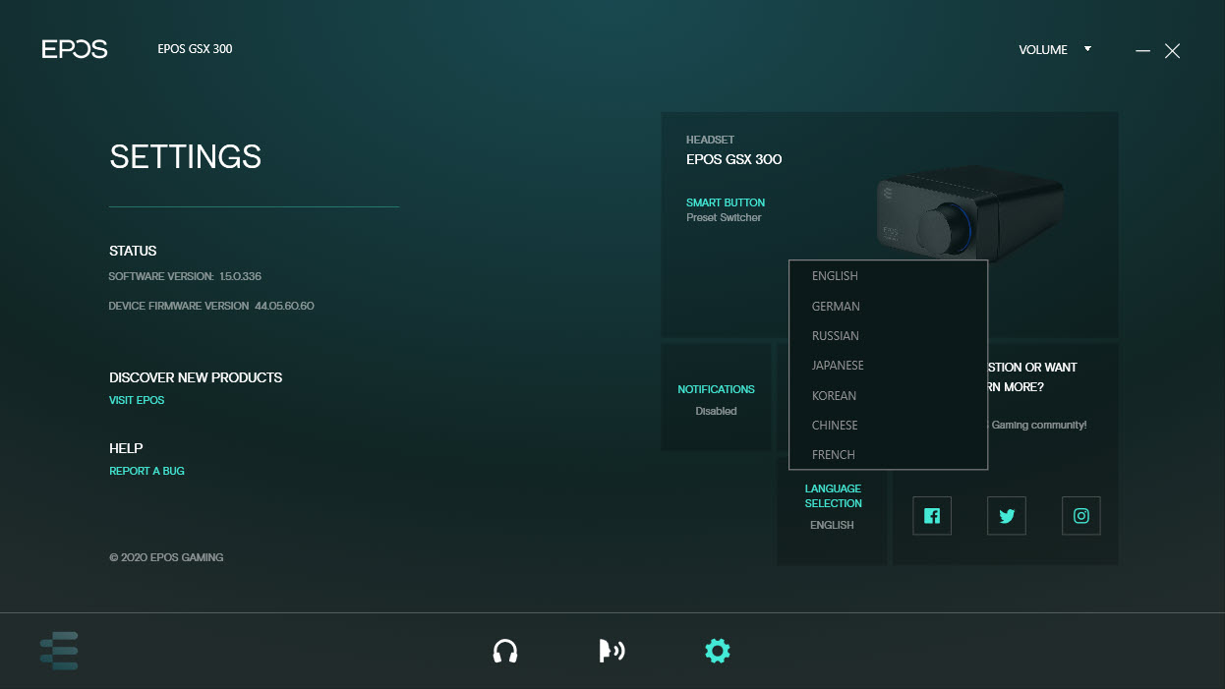Minimize the EPOS Gaming Suite window
Screen dimensions: 1225x689
pyautogui.click(x=1142, y=50)
